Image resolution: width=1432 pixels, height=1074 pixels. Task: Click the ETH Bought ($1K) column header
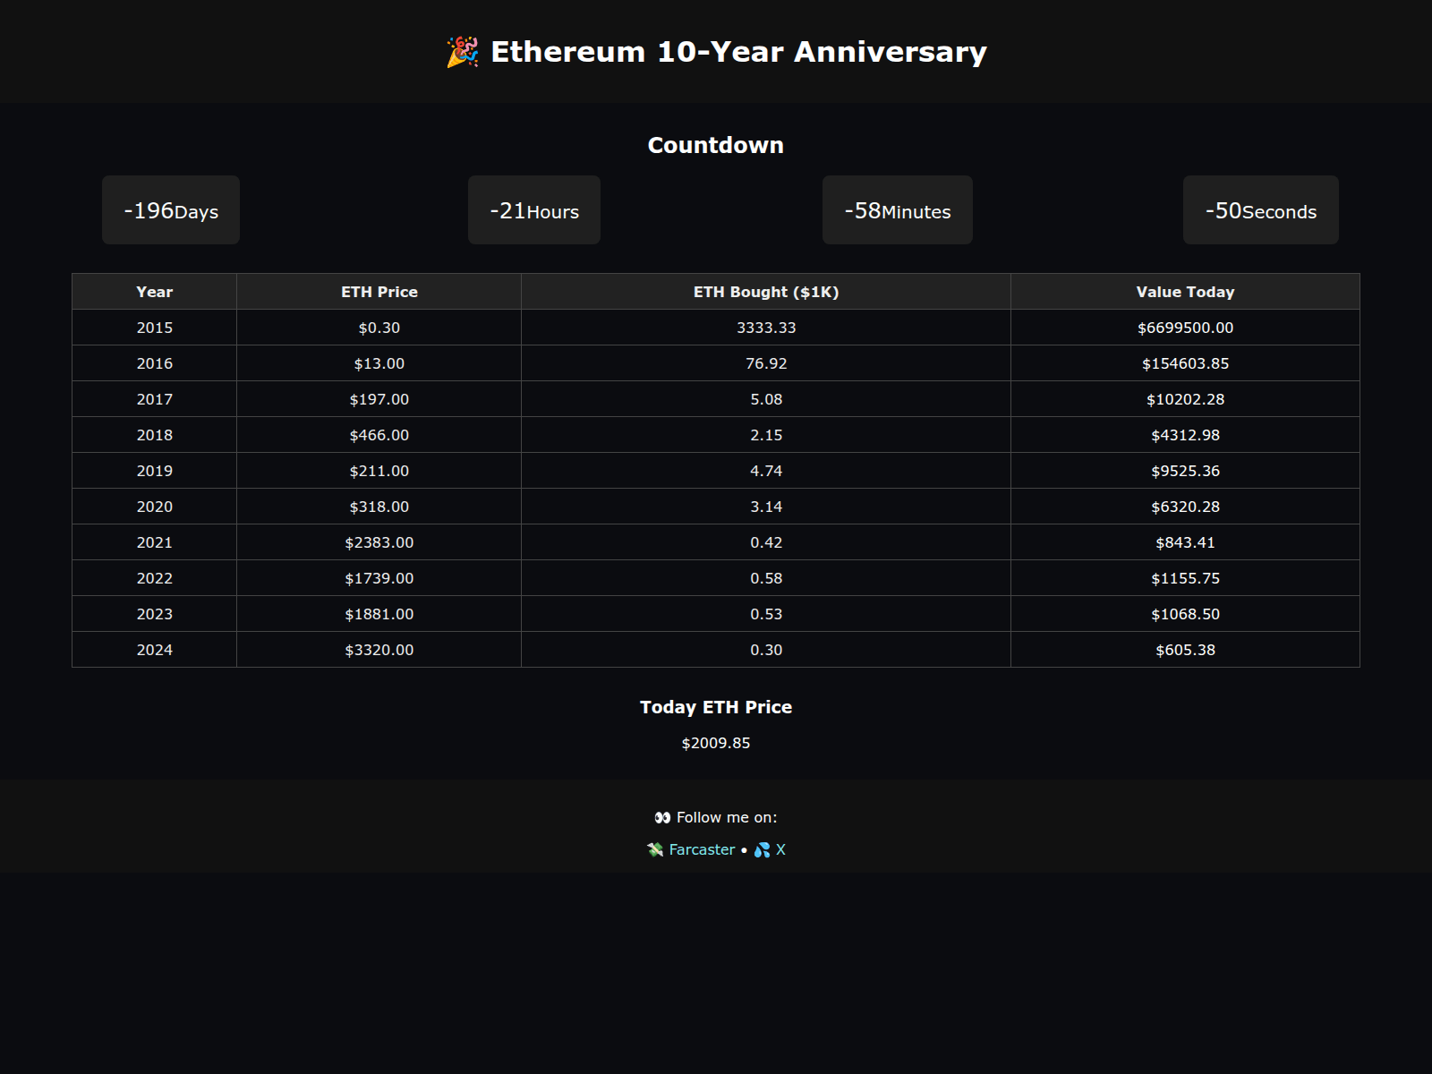pyautogui.click(x=766, y=292)
